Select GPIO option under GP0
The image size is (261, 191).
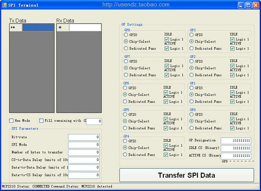pos(192,114)
